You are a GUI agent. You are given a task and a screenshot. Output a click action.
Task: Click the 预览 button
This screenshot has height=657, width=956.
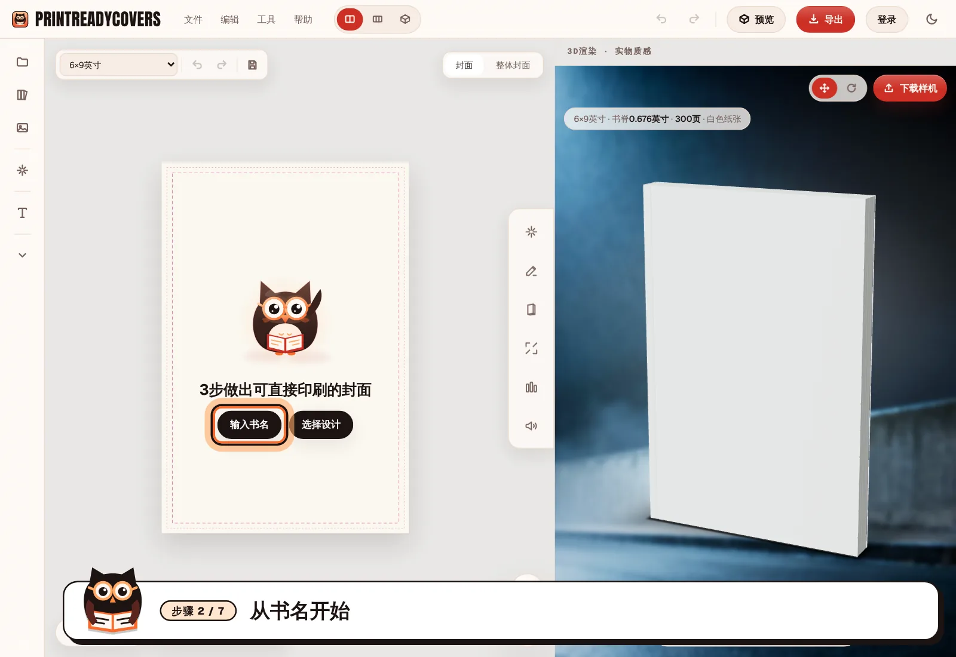[756, 19]
